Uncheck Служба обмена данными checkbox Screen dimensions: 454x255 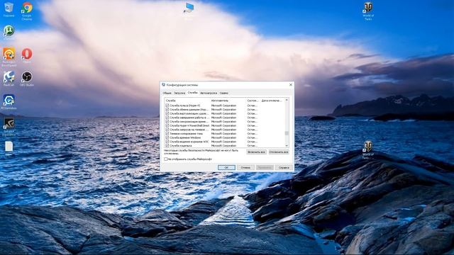(167, 110)
